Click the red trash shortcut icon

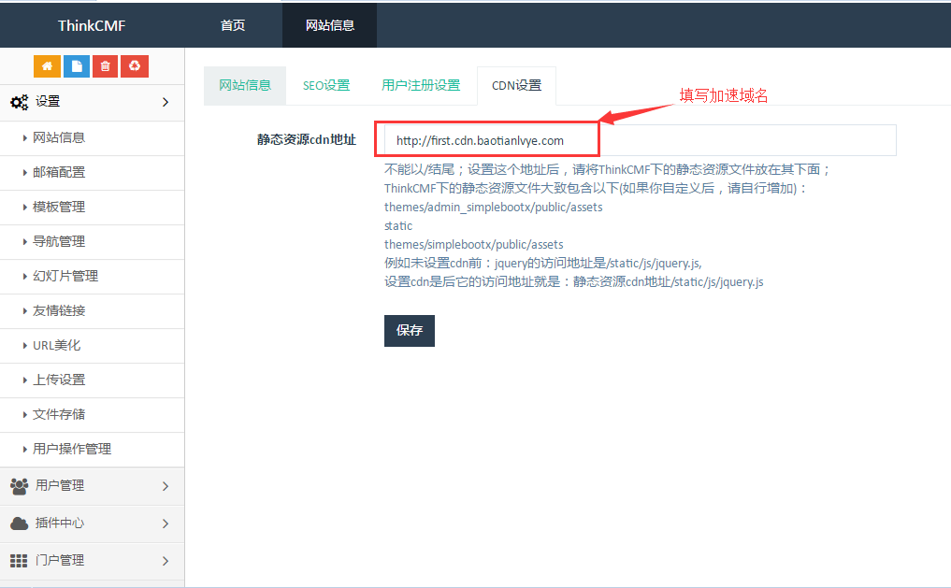click(x=106, y=66)
